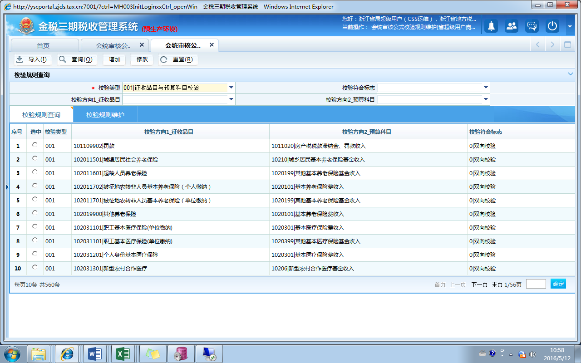Open the 校验符合标志 dropdown arrow
The width and height of the screenshot is (581, 363).
[486, 88]
